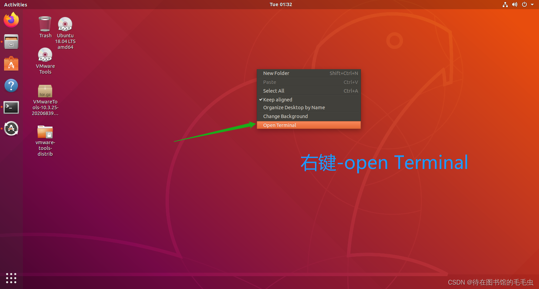The image size is (539, 289).
Task: Show Applications grid button
Action: (x=11, y=278)
